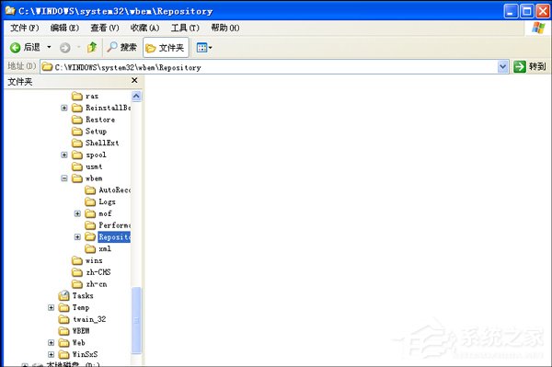Select the zh-cn folder
The image size is (552, 367).
[89, 284]
